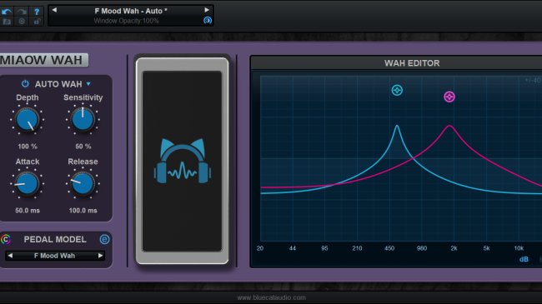
Task: Open the www.bluecataudio.com link
Action: pos(271,297)
